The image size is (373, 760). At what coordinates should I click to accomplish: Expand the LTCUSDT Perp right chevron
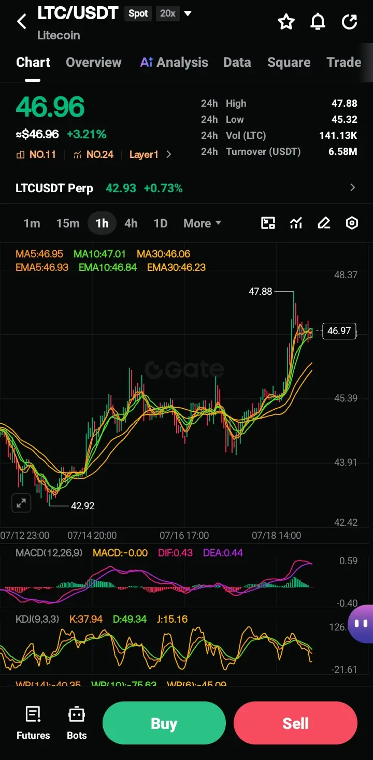coord(353,188)
